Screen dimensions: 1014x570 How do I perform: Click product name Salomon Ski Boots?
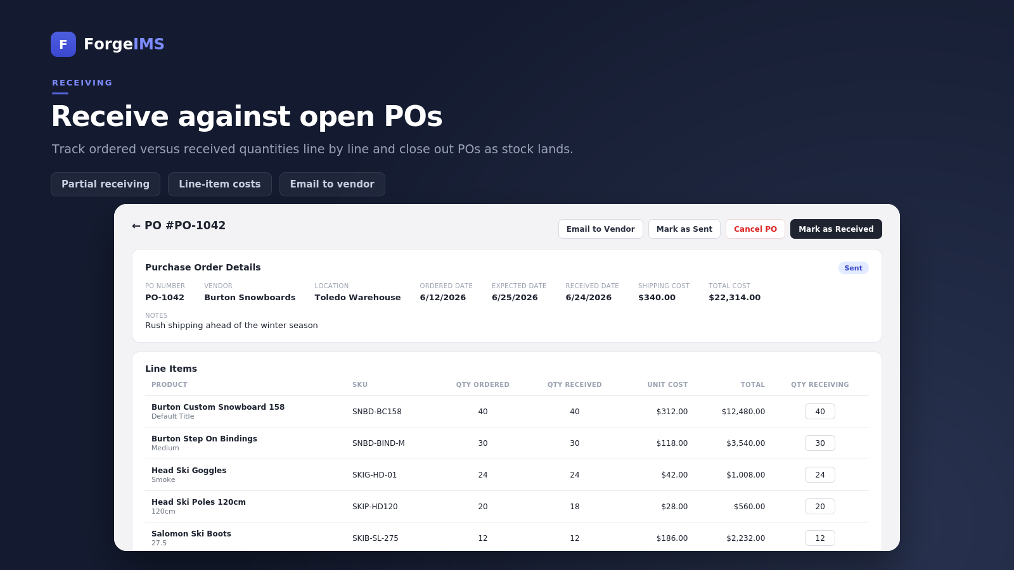[x=191, y=534]
